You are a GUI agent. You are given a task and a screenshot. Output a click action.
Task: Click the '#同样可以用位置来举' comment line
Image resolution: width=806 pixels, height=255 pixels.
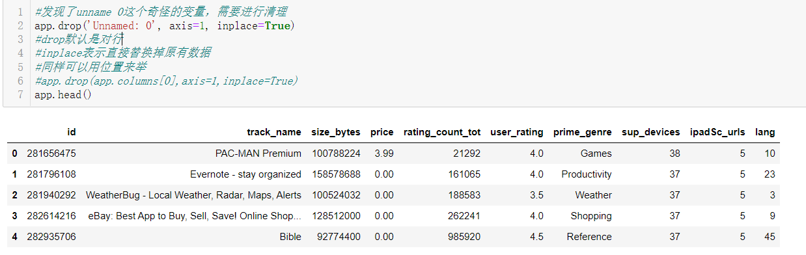[x=91, y=67]
